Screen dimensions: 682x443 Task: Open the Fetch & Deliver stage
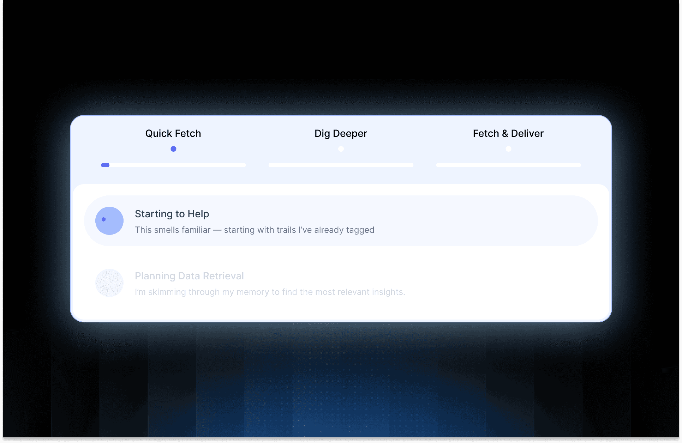[508, 133]
